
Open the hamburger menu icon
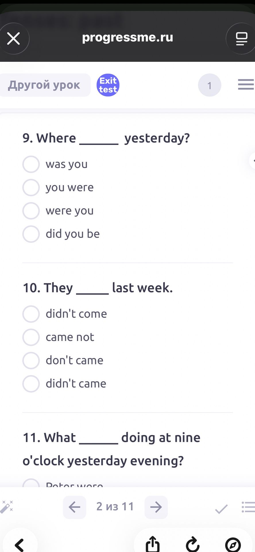246,85
